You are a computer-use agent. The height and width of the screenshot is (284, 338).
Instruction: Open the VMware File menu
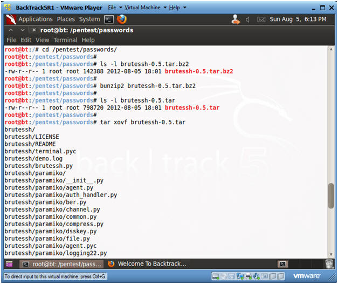tap(112, 8)
